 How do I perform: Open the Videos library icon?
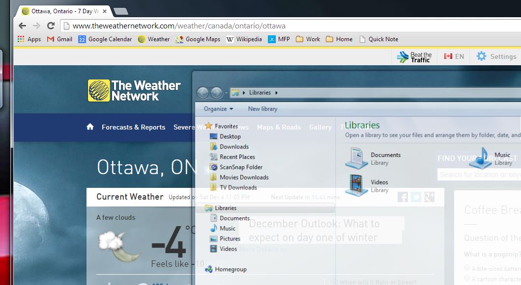[356, 185]
